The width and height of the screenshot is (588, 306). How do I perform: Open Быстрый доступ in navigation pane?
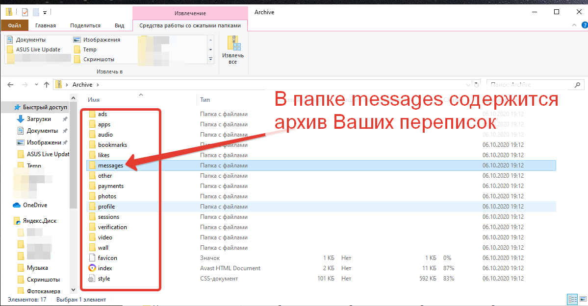click(40, 107)
